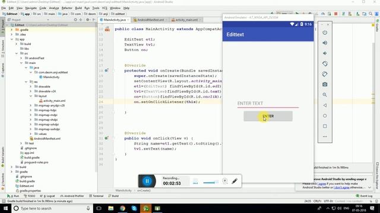The image size is (380, 213).
Task: Open the Terminal tool window
Action: point(96,196)
